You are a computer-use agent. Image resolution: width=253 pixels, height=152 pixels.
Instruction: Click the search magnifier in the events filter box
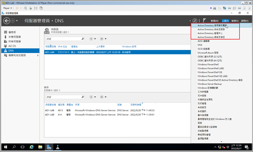[x=83, y=97]
